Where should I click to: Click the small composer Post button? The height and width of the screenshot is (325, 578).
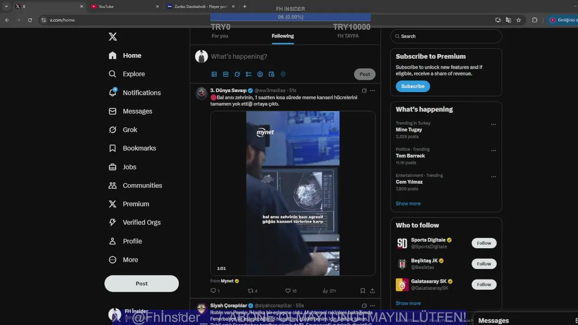[365, 74]
